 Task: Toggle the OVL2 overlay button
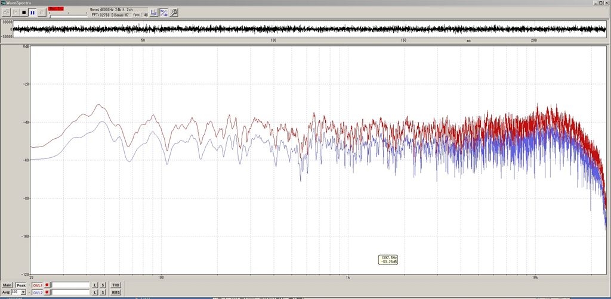[38, 292]
